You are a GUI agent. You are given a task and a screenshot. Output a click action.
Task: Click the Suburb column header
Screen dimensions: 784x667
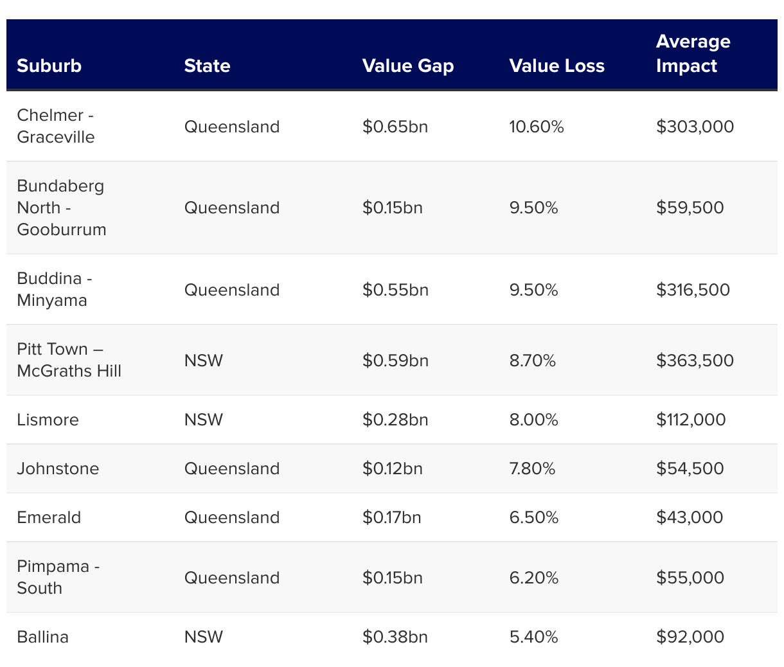[49, 66]
